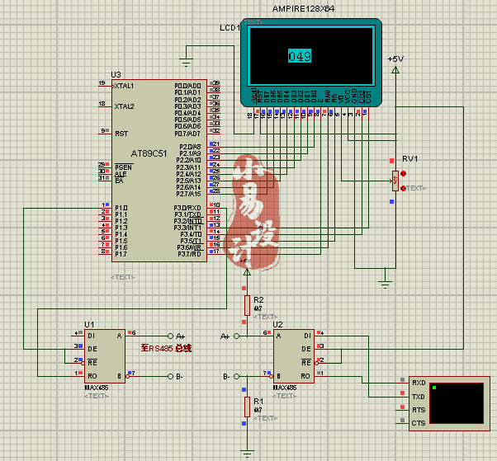Select the red RS485 bus annotation text
This screenshot has height=461, width=497.
coord(166,348)
